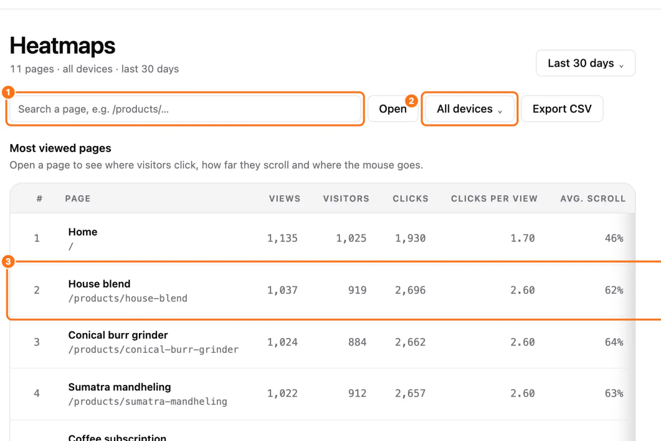Click the "/products/sumatra-mandheling" path text
The width and height of the screenshot is (661, 441).
tap(148, 402)
